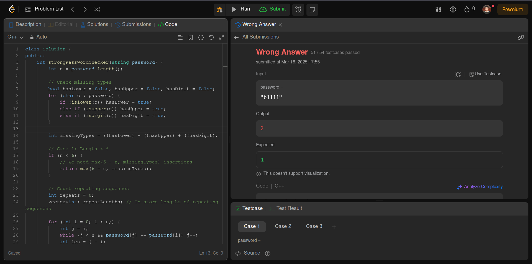Viewport: 532px width, 264px height.
Task: Switch to the Submissions tab
Action: [x=133, y=24]
